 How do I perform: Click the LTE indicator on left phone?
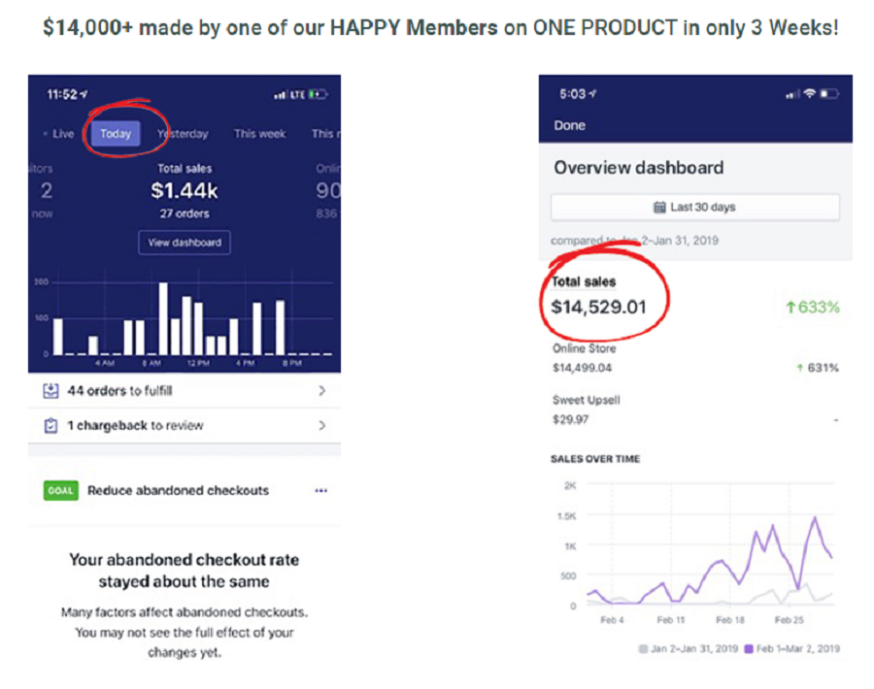click(299, 93)
